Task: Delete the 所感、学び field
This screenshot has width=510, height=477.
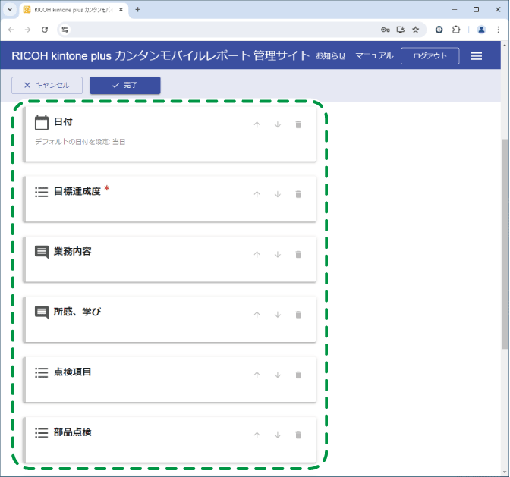Action: coord(298,315)
